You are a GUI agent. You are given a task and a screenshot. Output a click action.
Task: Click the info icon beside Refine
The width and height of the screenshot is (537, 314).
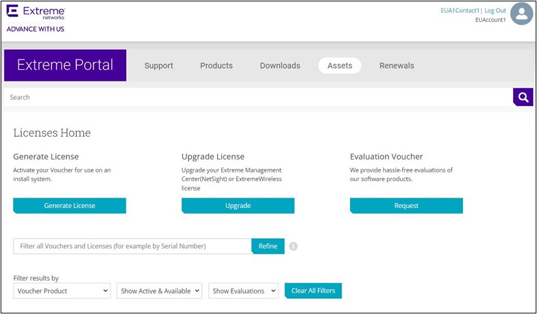tap(293, 246)
